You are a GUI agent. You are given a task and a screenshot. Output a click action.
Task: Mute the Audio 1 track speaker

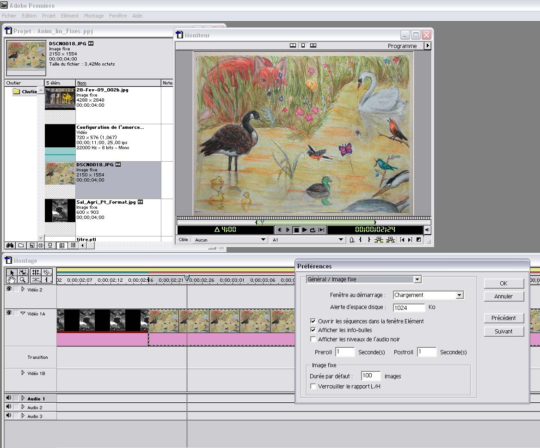click(x=9, y=398)
